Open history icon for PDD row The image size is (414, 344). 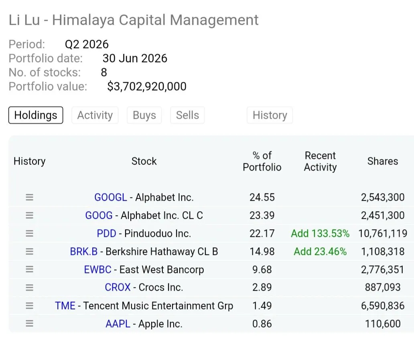point(29,233)
